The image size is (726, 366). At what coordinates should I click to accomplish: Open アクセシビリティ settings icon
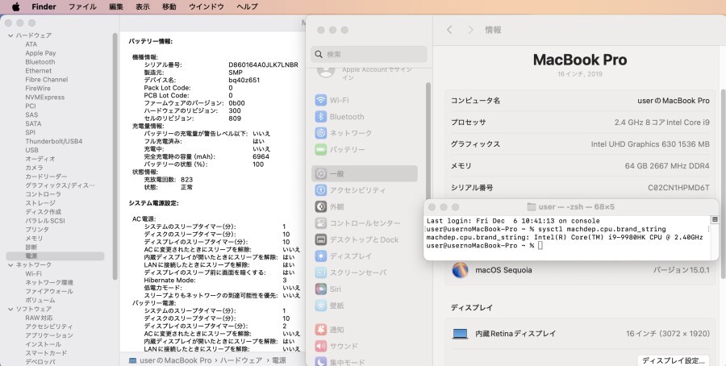click(x=321, y=190)
